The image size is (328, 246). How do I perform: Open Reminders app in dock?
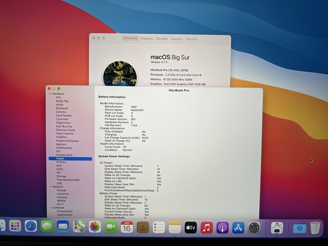159,227
